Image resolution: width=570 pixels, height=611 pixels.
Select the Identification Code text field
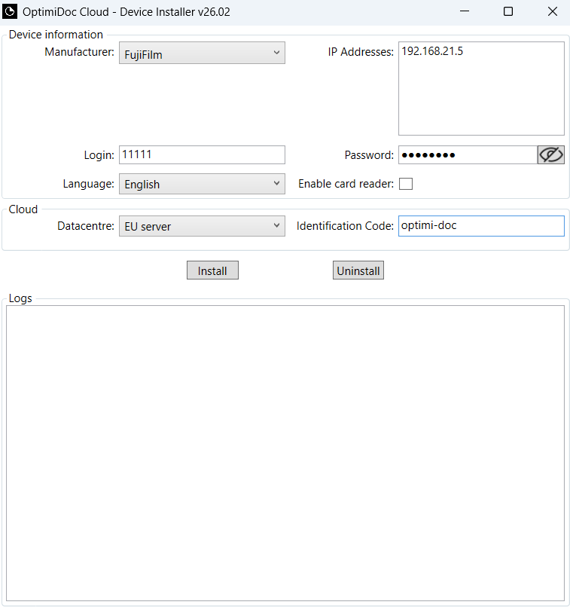tap(481, 226)
